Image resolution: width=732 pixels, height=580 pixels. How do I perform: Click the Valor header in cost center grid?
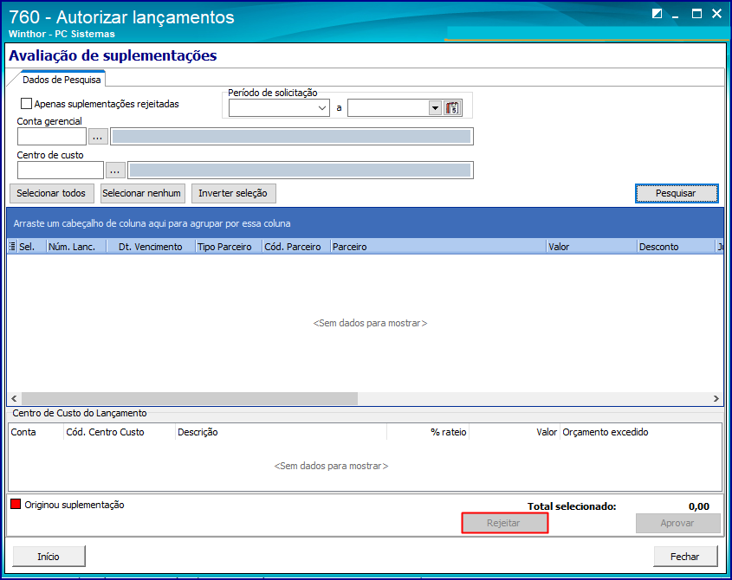point(515,432)
